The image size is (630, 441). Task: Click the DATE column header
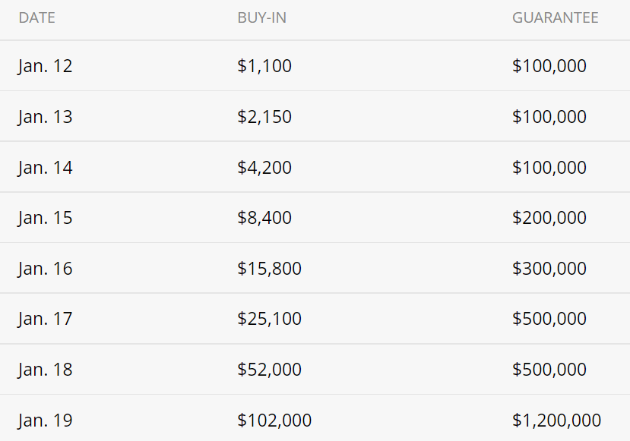tap(36, 17)
